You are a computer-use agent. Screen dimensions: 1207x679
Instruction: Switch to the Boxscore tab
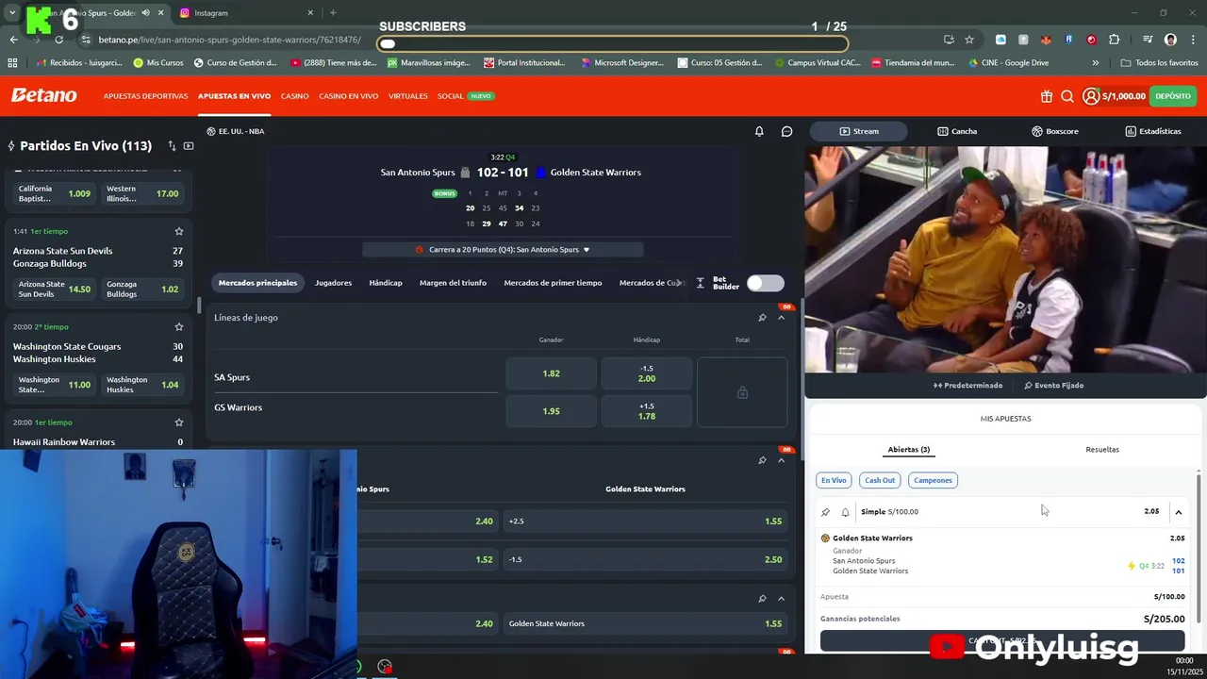(1054, 131)
